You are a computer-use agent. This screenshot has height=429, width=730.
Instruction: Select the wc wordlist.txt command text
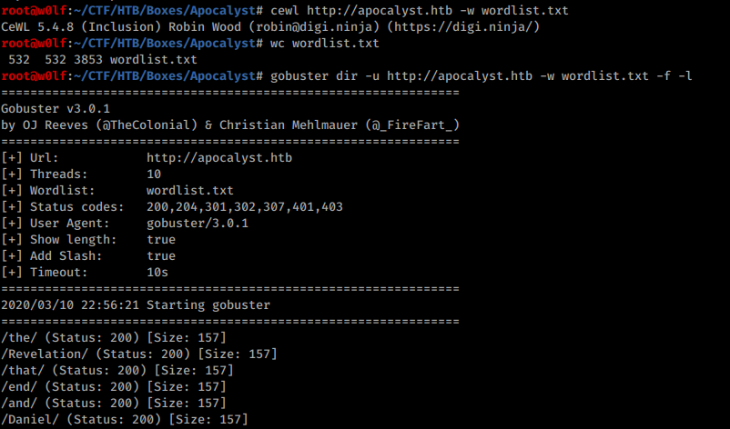(x=325, y=44)
